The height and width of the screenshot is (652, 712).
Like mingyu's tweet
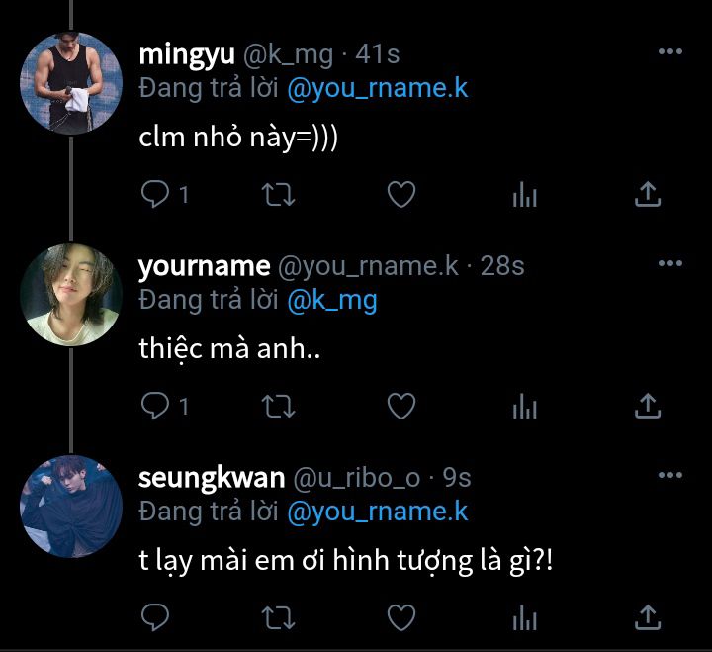400,195
